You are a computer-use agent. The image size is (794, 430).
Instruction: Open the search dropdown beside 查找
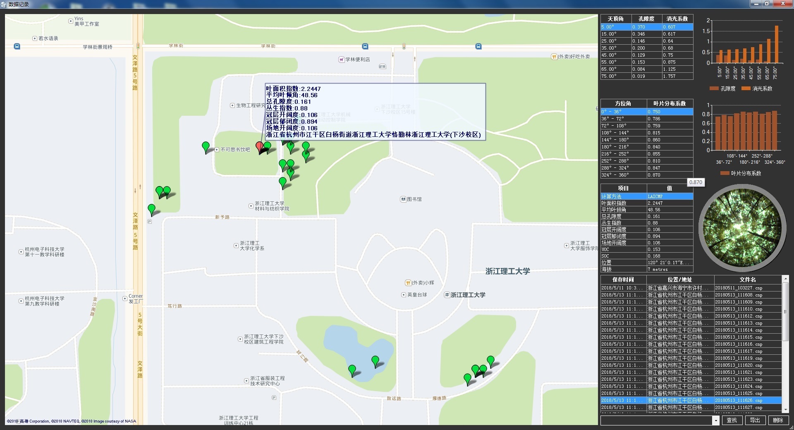[716, 420]
